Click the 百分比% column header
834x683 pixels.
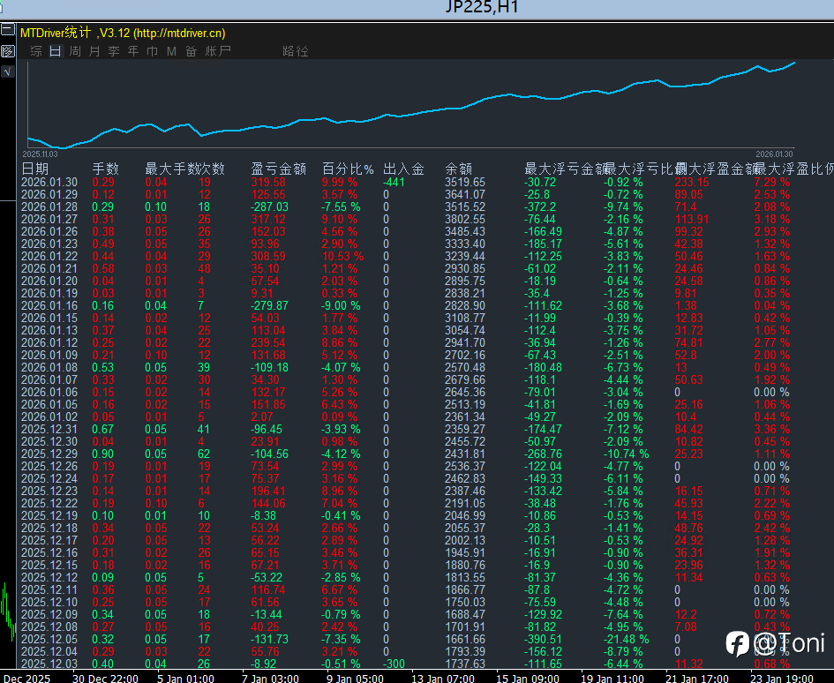tap(348, 169)
